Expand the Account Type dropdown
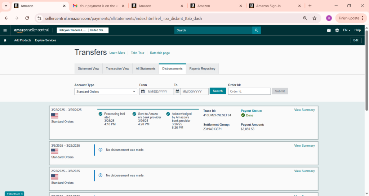The image size is (369, 196). 106,92
